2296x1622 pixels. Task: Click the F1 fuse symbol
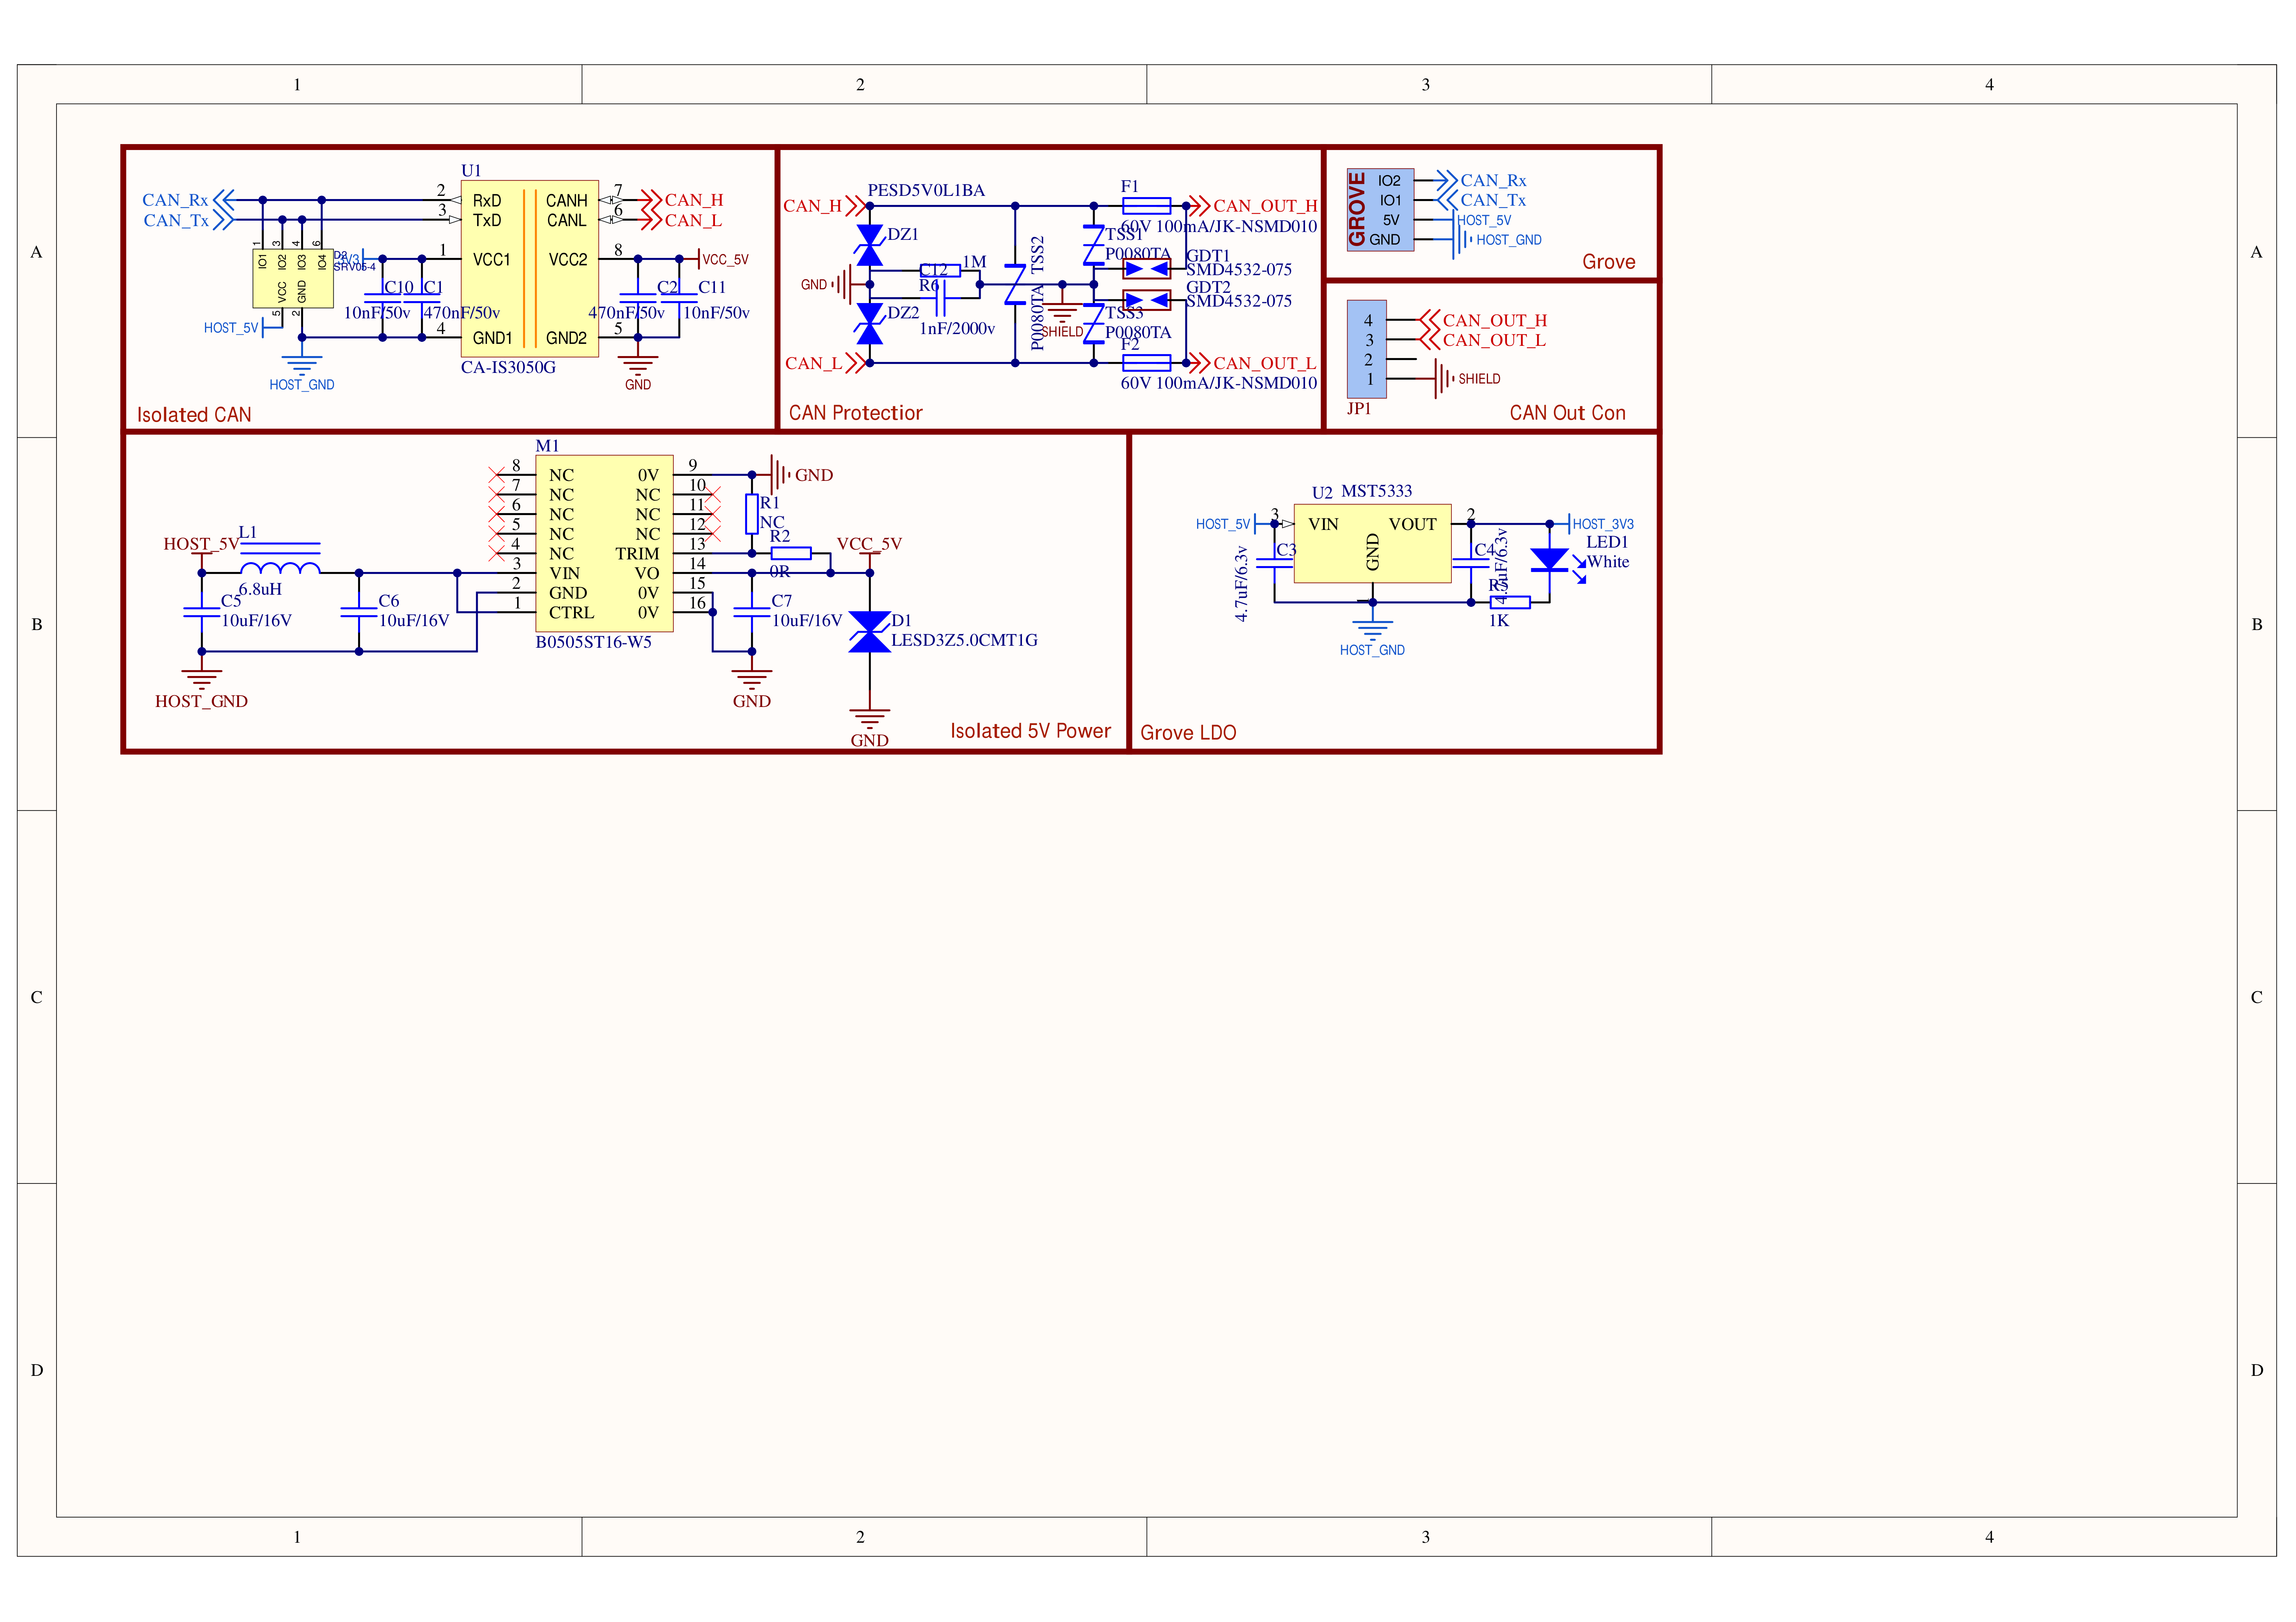1146,206
